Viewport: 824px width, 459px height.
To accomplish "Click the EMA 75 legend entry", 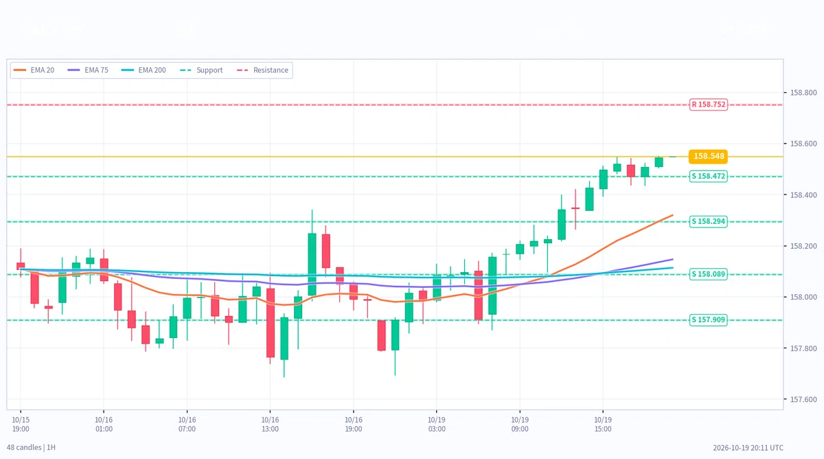I will [87, 70].
